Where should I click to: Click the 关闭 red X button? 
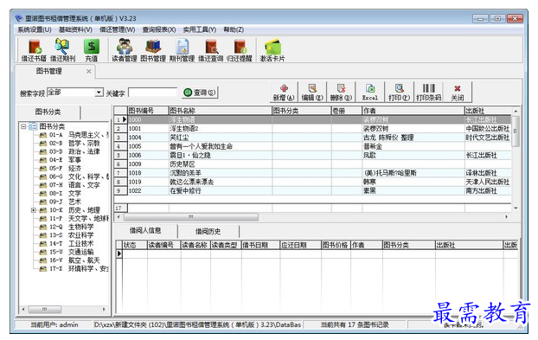[x=458, y=93]
